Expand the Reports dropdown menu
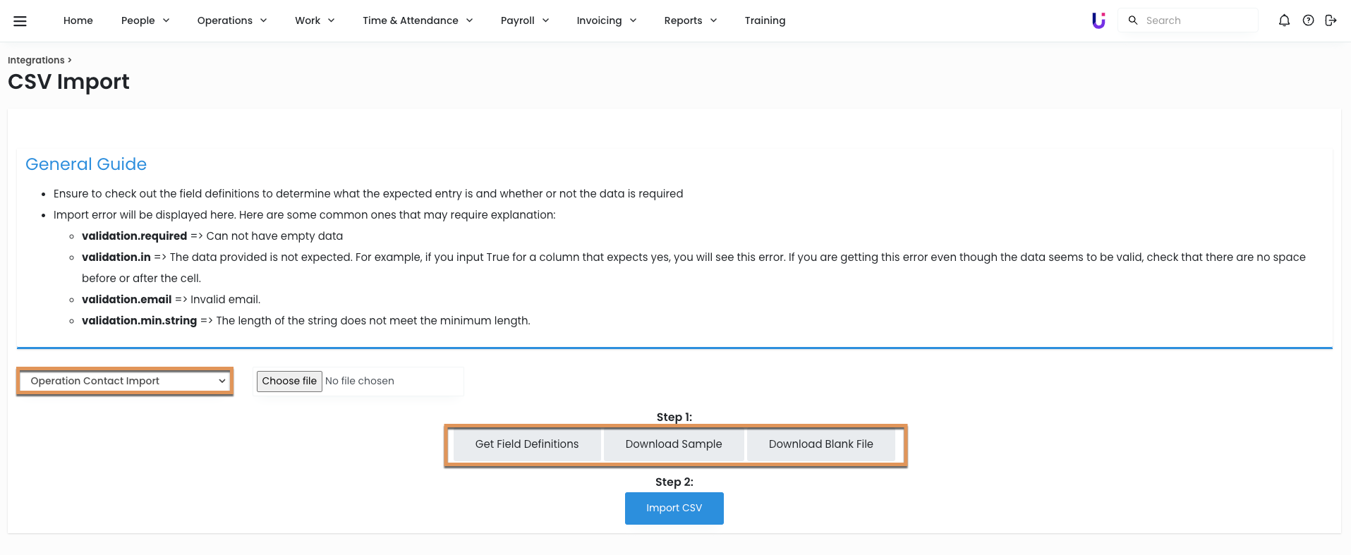This screenshot has width=1351, height=555. [690, 20]
